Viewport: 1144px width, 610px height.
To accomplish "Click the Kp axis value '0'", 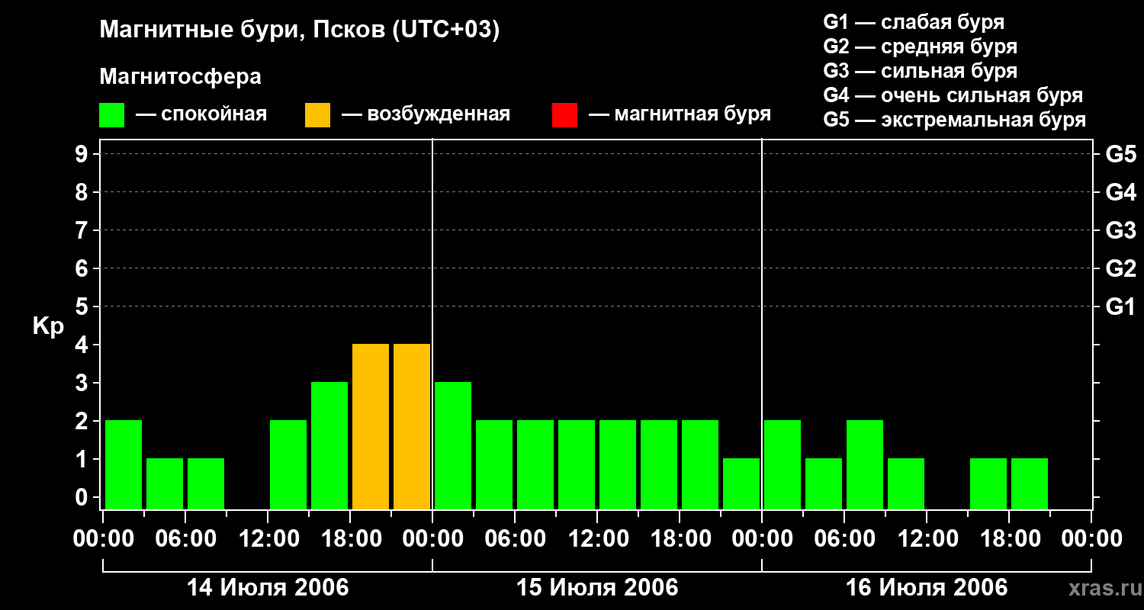I will pos(83,498).
